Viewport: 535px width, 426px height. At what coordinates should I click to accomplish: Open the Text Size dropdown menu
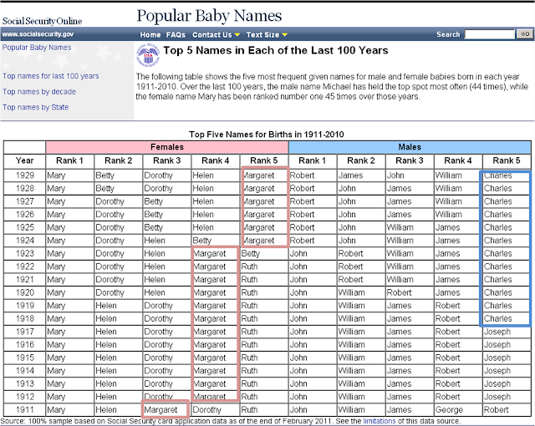[x=267, y=35]
